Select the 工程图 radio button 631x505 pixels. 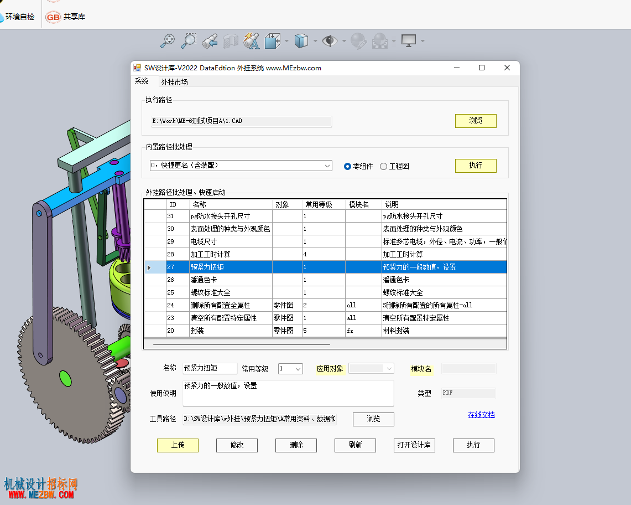click(x=383, y=167)
